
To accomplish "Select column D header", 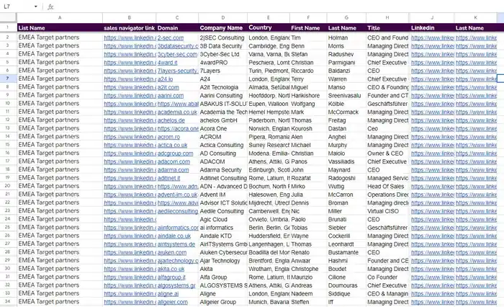I will click(x=222, y=18).
